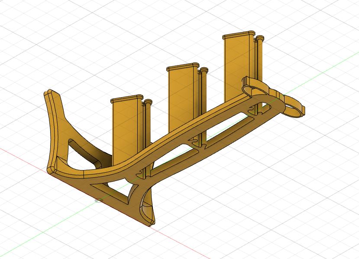
Task: Select tip of curved upright arm
Action: [52, 93]
